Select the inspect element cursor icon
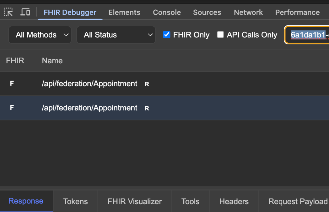This screenshot has height=212, width=329. pos(8,12)
